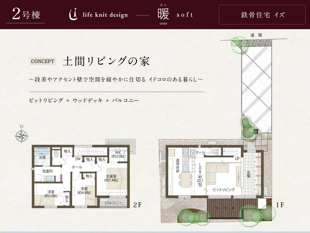
Task: Click the 洋室 (約4.8帖) label
Action: 84,191
